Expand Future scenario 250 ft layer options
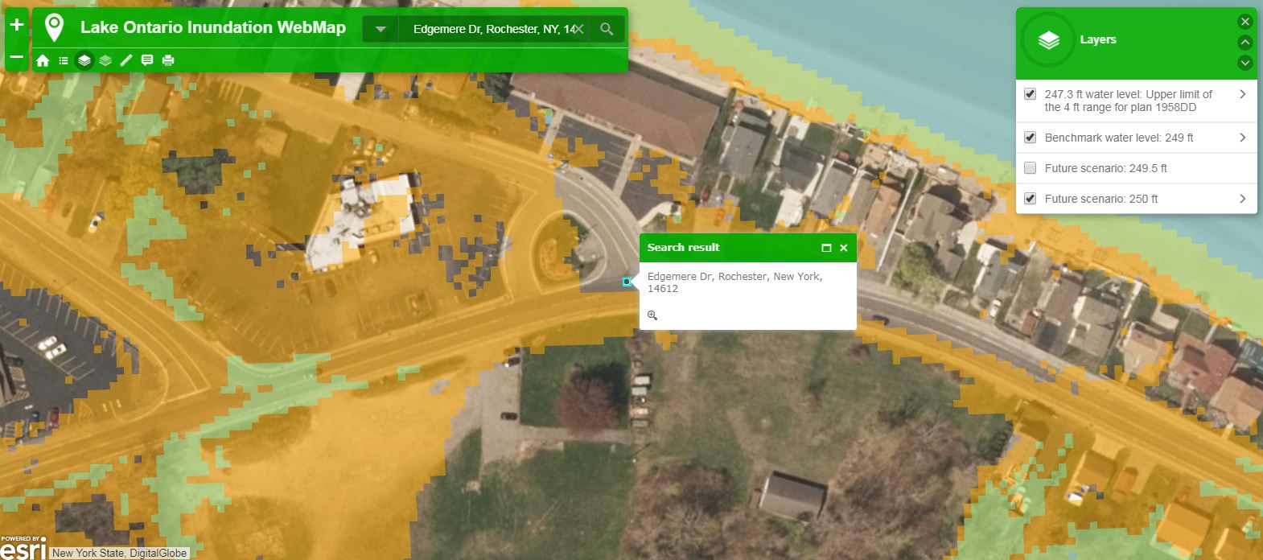The width and height of the screenshot is (1263, 560). tap(1242, 199)
